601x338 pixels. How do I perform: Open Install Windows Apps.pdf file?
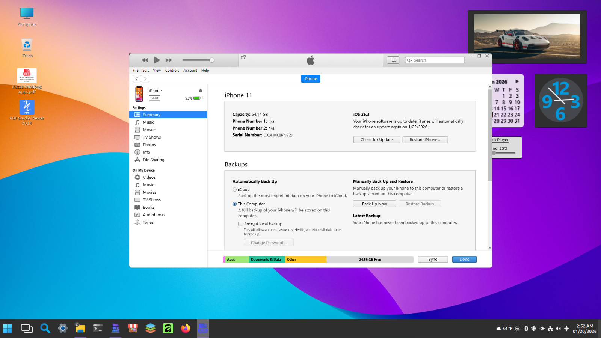[27, 81]
